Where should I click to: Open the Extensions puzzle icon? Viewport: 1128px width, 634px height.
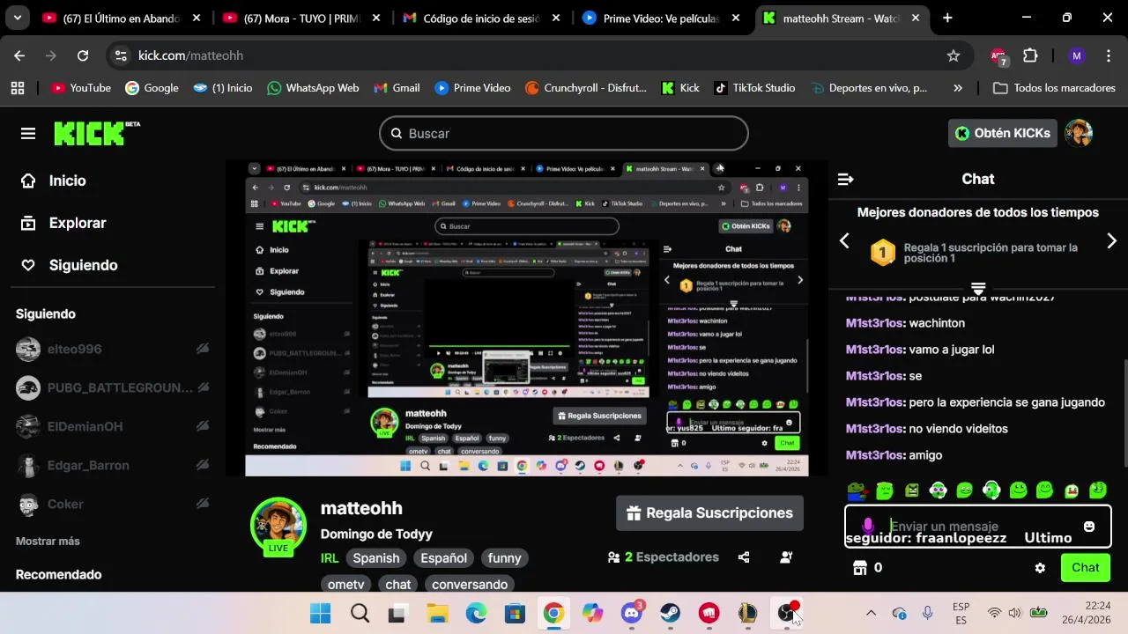tap(1030, 55)
